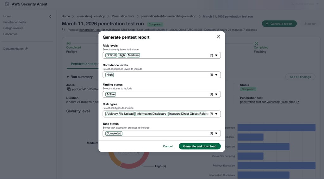Close the Generate pentest report dialog
Image resolution: width=324 pixels, height=179 pixels.
218,37
